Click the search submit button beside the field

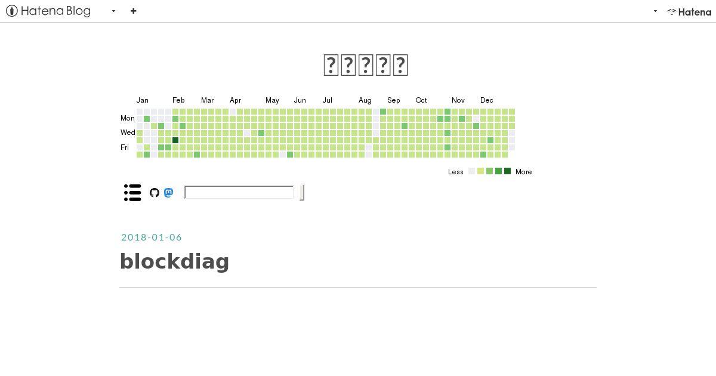302,192
